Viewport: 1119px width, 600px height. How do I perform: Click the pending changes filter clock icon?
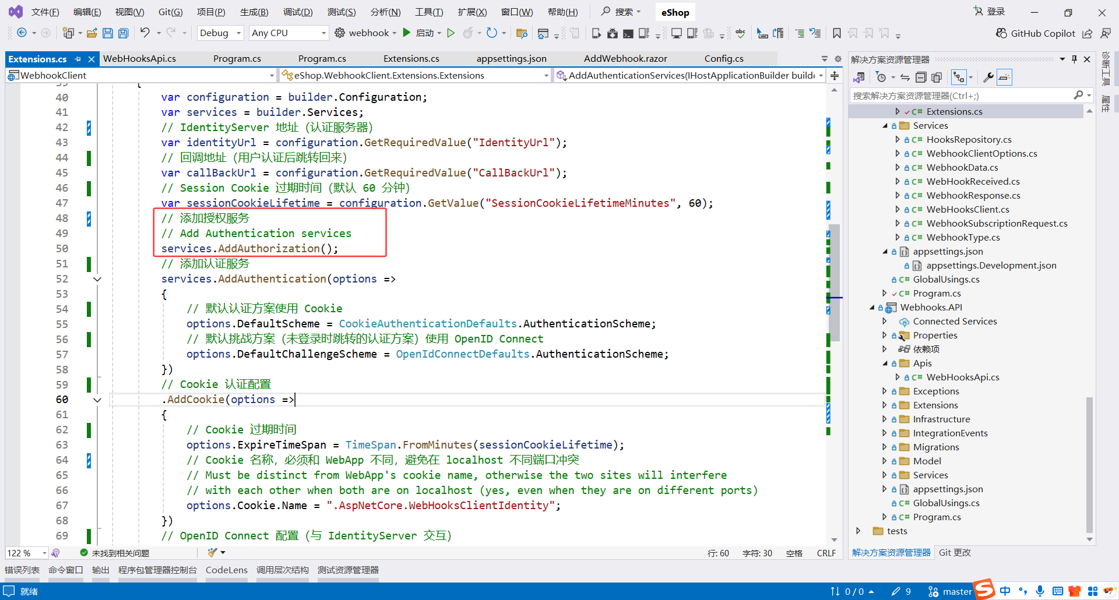(881, 77)
